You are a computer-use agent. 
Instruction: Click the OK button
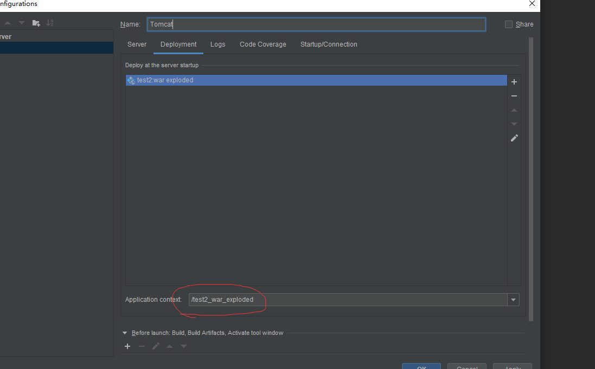click(421, 366)
